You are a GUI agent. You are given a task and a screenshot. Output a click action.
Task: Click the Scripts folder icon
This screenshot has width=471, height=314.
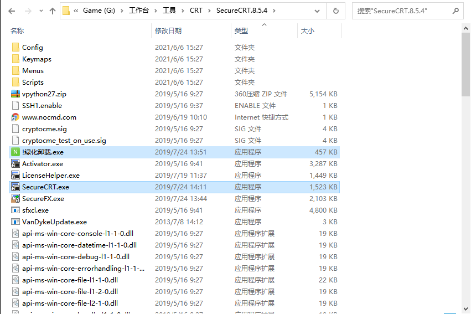tap(15, 83)
